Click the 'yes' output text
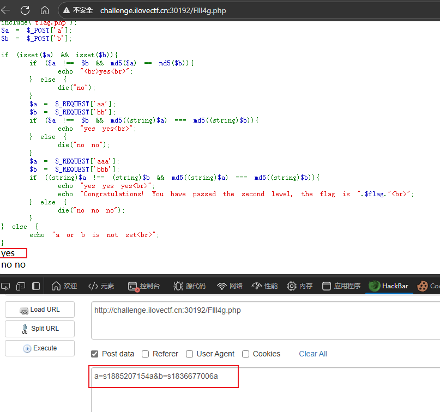This screenshot has height=412, width=440. tap(8, 253)
